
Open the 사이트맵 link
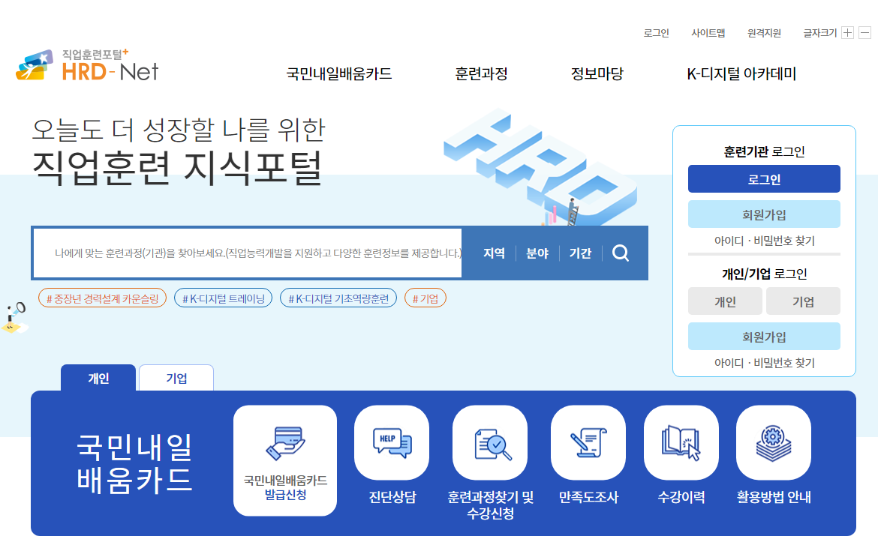(x=708, y=33)
